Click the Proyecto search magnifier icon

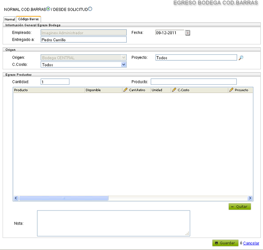[x=241, y=58]
